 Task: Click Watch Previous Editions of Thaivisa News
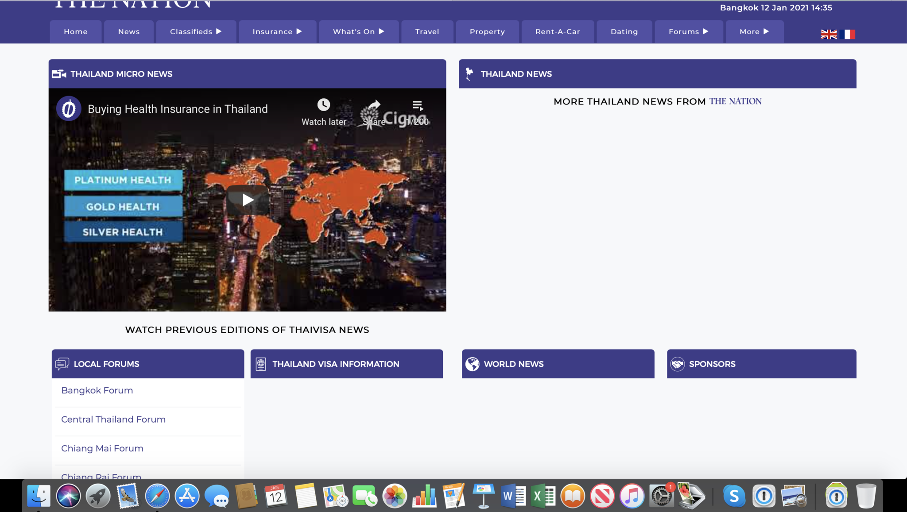click(247, 330)
